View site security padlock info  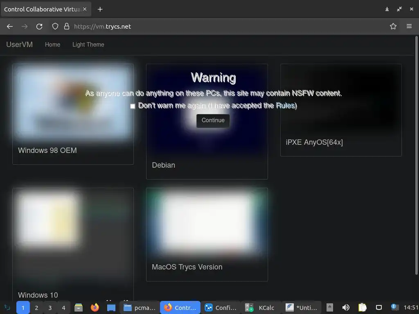[67, 27]
